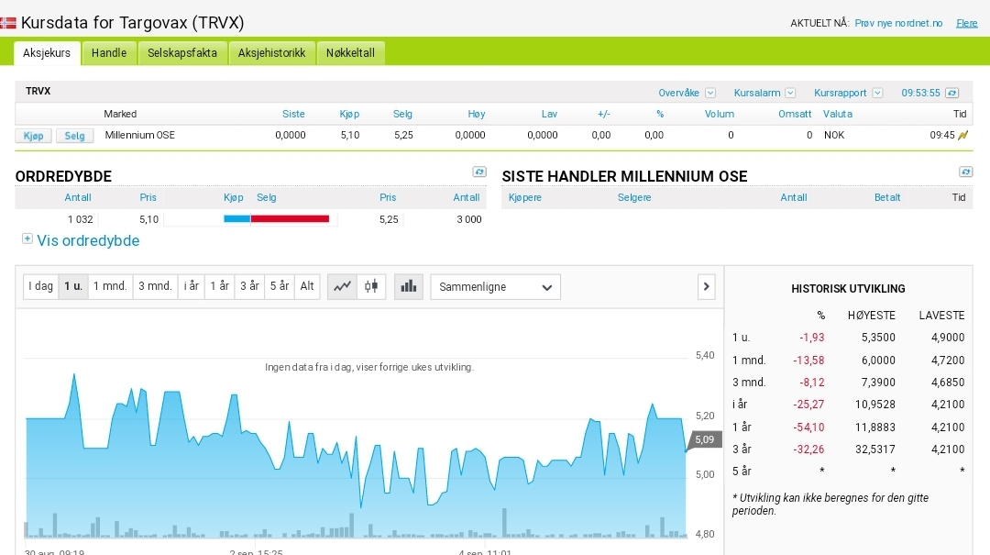The image size is (990, 555).
Task: Expand chart toolbar with right arrow
Action: tap(707, 287)
